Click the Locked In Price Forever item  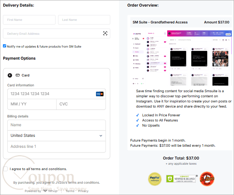(x=161, y=115)
